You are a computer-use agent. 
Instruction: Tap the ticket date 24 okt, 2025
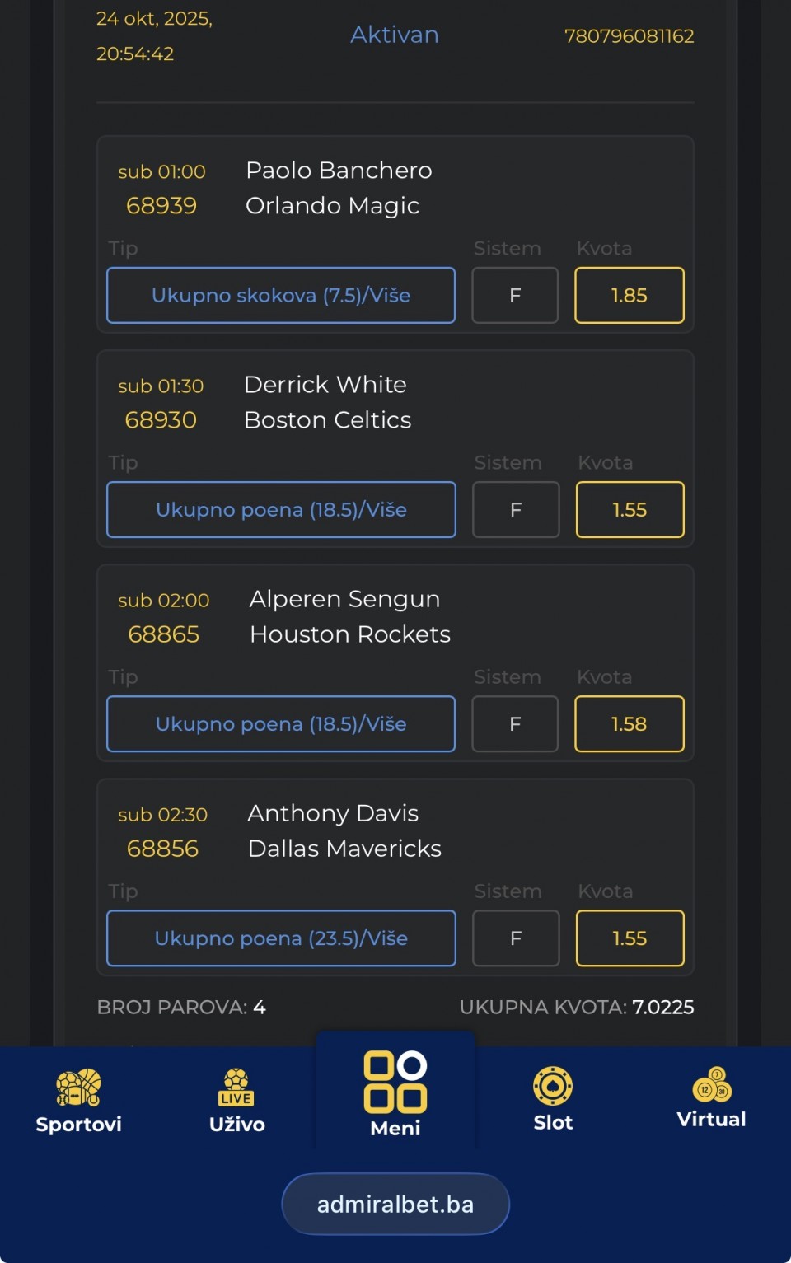(154, 19)
